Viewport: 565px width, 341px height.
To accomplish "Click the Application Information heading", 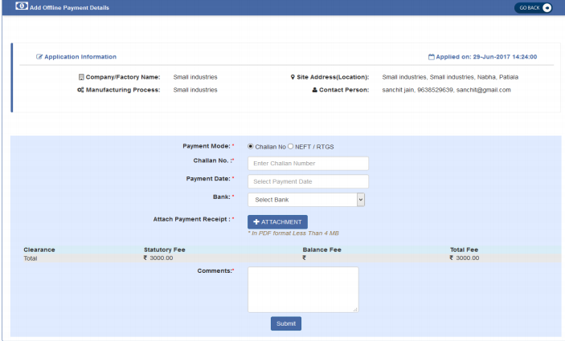I will 80,57.
